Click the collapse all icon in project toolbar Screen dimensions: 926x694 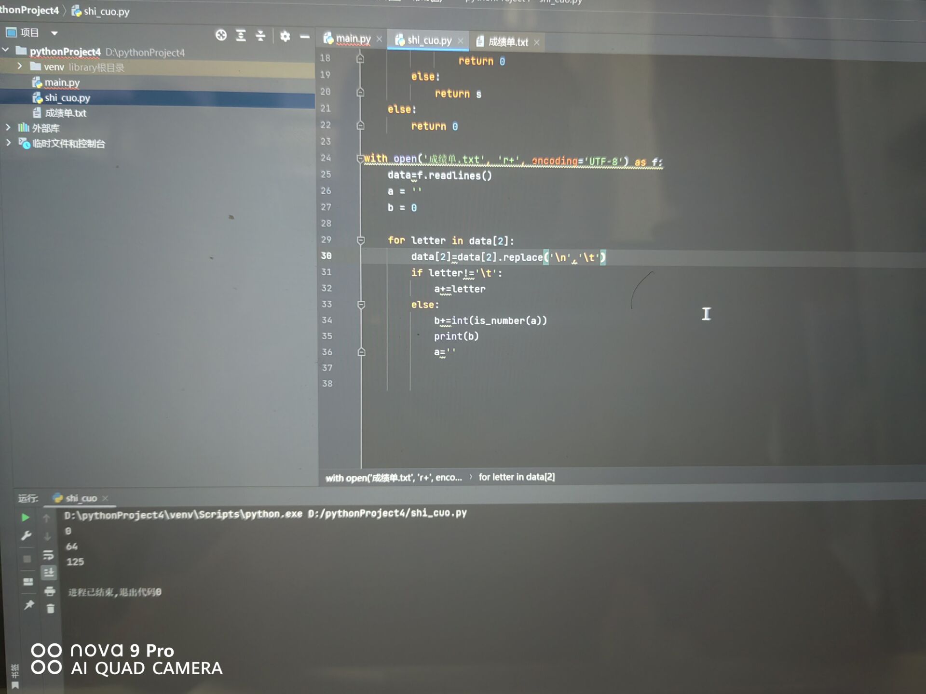pyautogui.click(x=260, y=36)
